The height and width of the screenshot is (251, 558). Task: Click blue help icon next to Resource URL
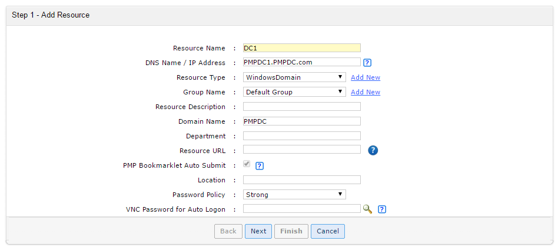pos(373,150)
